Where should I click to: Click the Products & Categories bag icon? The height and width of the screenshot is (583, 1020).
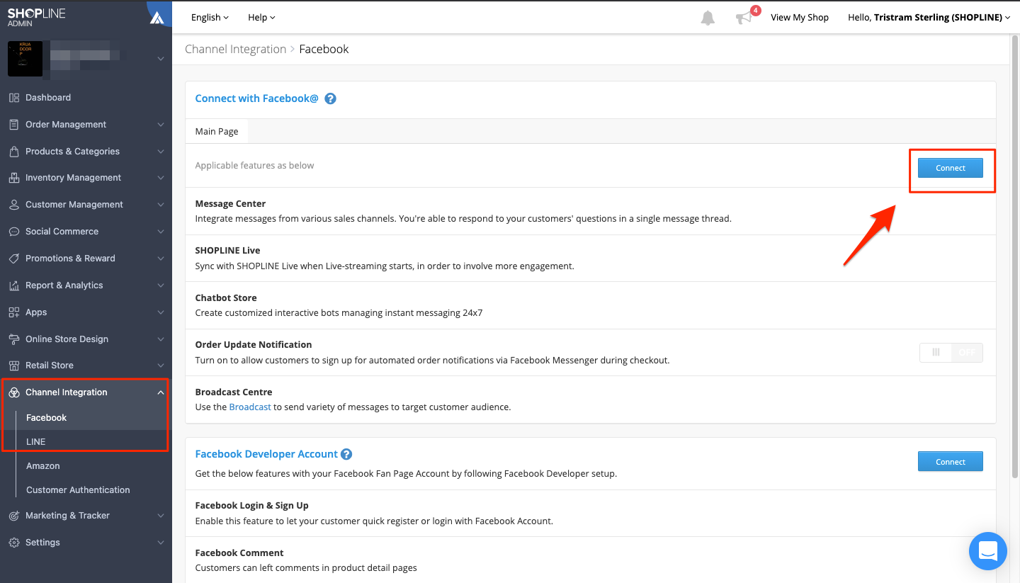(x=13, y=152)
